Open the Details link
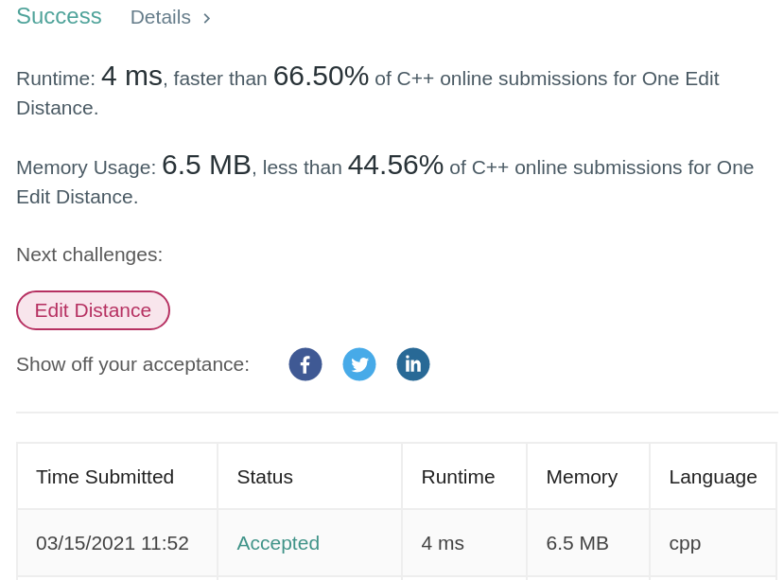Image resolution: width=784 pixels, height=580 pixels. coord(161,18)
